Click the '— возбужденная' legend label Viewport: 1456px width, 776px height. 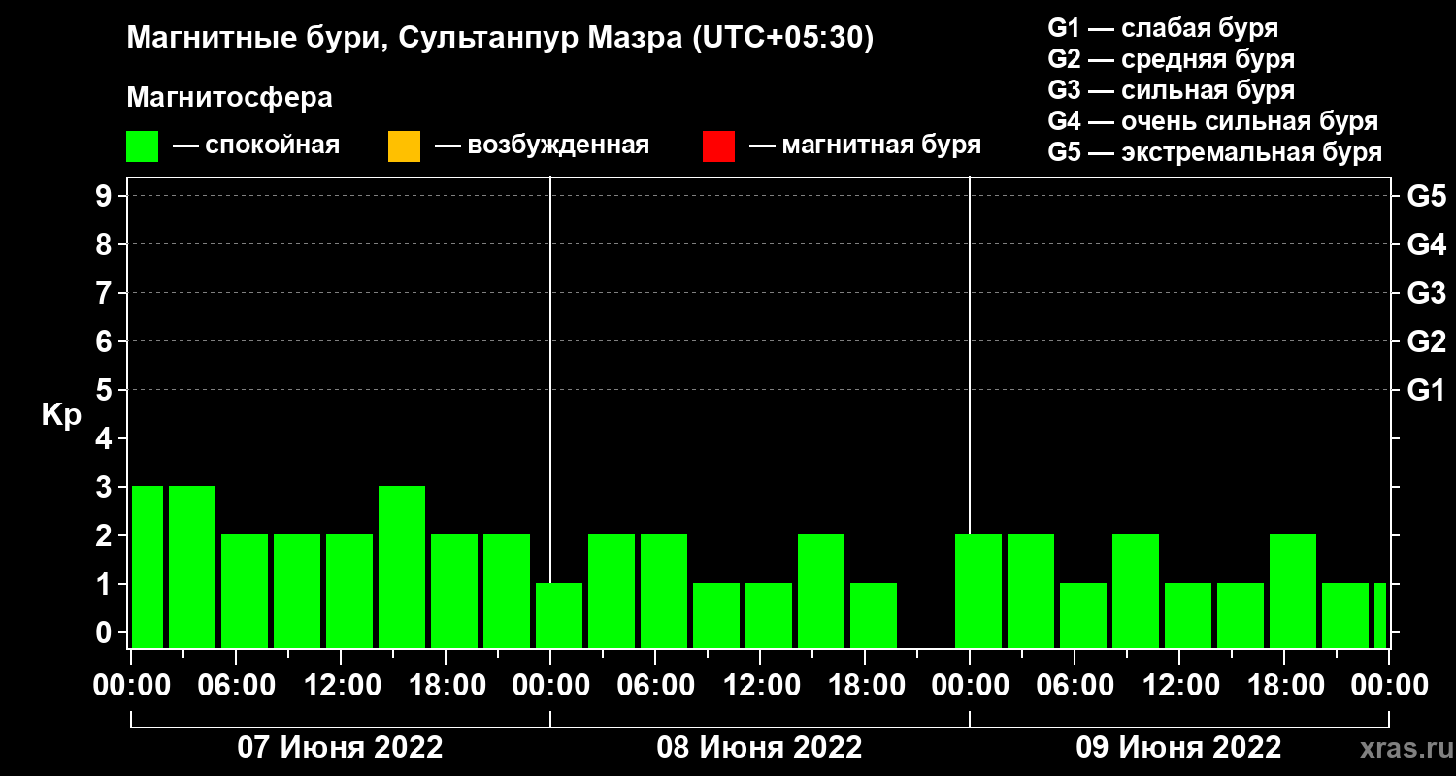coord(542,145)
